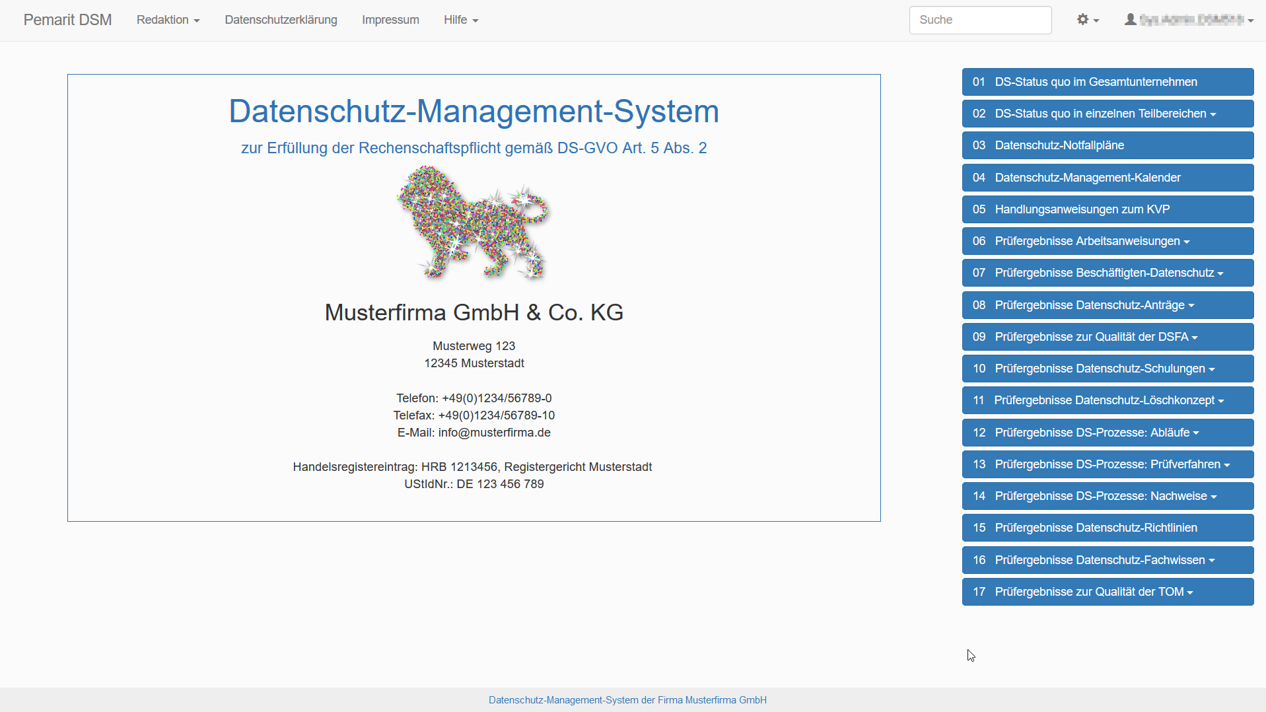Expand Prüfergebnisse Arbeitsanweisungen dropdown
The width and height of the screenshot is (1266, 712).
coord(1107,241)
